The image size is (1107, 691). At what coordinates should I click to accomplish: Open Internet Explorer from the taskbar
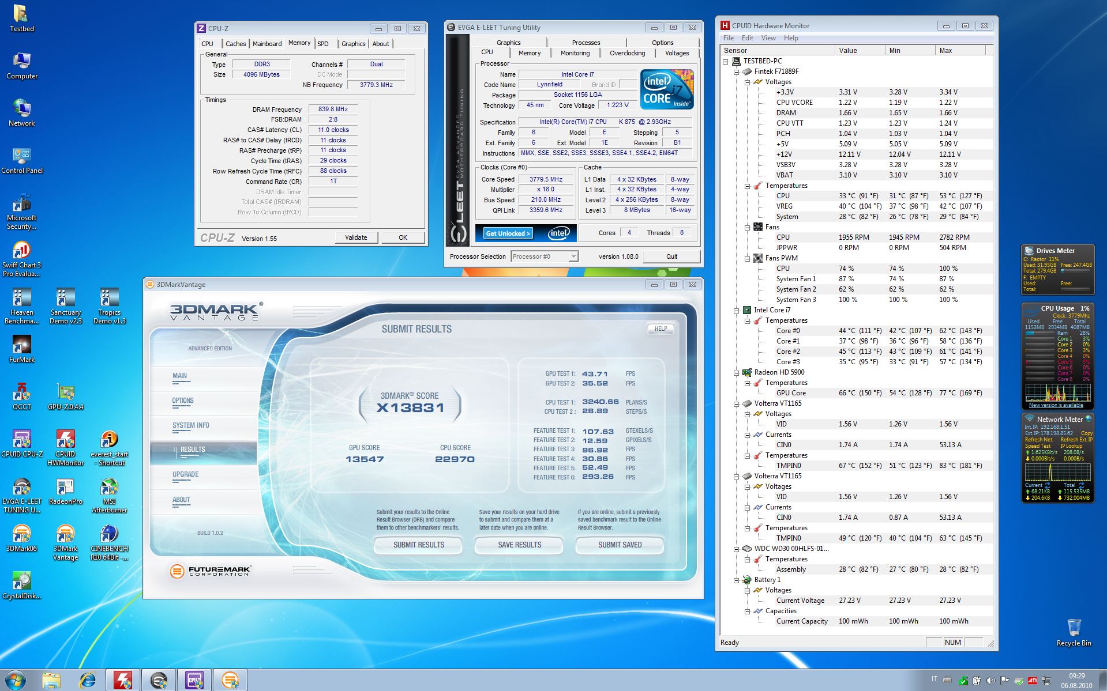(x=87, y=680)
